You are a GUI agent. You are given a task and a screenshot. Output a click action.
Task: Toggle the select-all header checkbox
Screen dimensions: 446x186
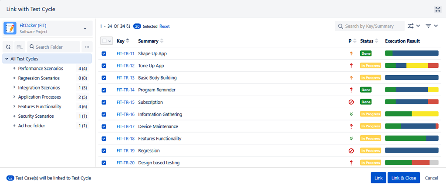(104, 41)
